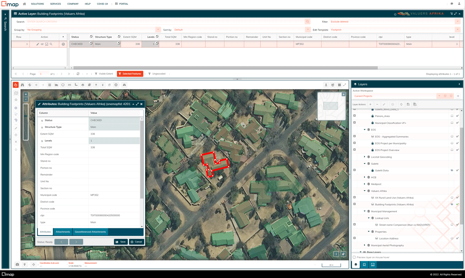Click the magnifier icon in search box
Viewport: 465px width, 278px height.
(307, 22)
